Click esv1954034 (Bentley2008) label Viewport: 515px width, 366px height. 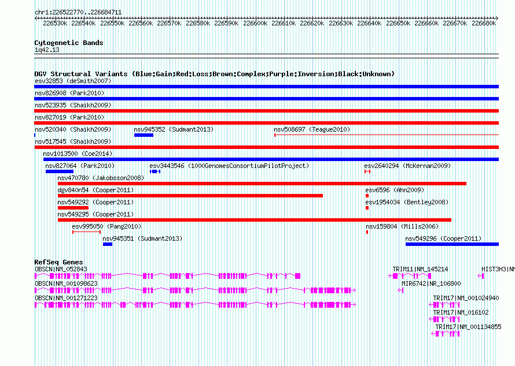point(407,202)
